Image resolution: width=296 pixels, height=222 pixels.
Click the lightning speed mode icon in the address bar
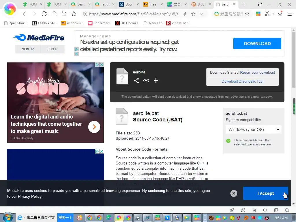point(185,14)
